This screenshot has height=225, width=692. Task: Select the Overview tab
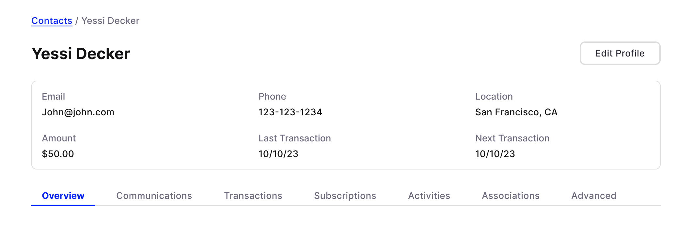63,196
